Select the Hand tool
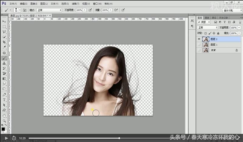This screenshot has height=142, width=243. pos(4,115)
